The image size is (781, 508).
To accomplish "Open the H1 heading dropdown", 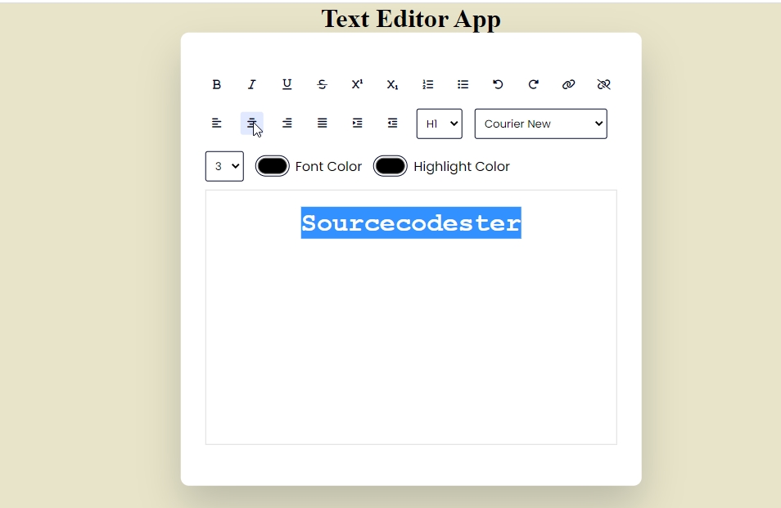I will [x=440, y=124].
